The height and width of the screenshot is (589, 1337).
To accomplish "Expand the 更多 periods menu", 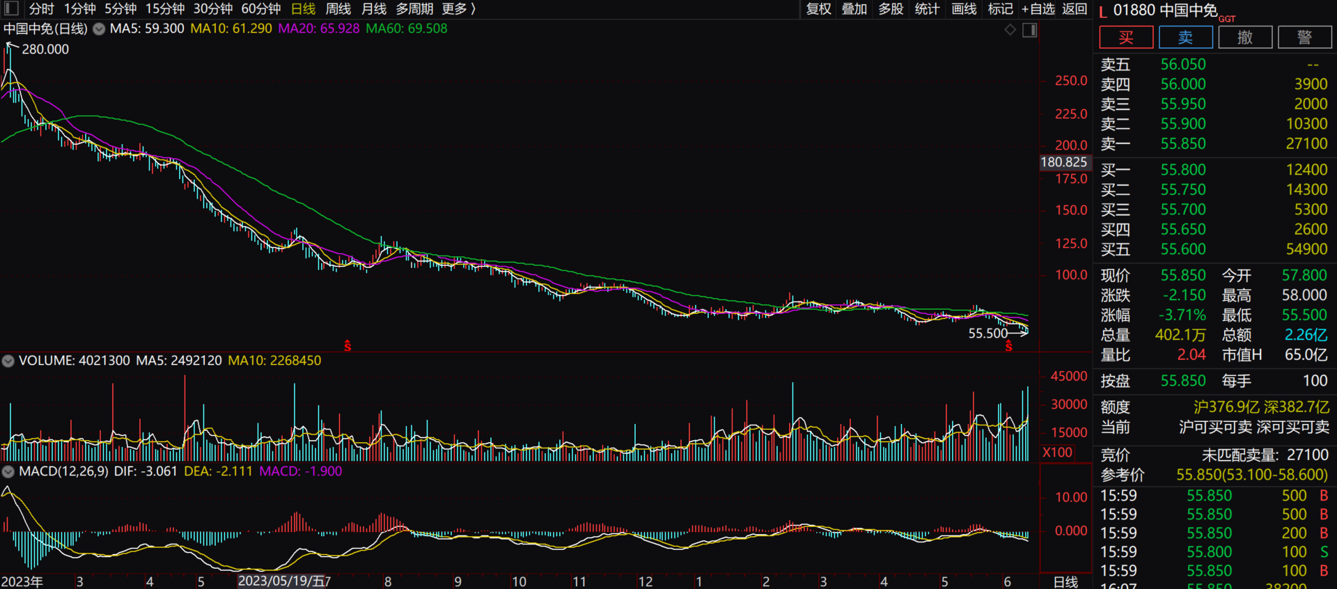I will pos(458,9).
